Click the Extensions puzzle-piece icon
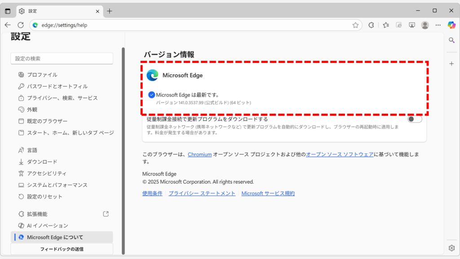The image size is (460, 259). (x=371, y=25)
